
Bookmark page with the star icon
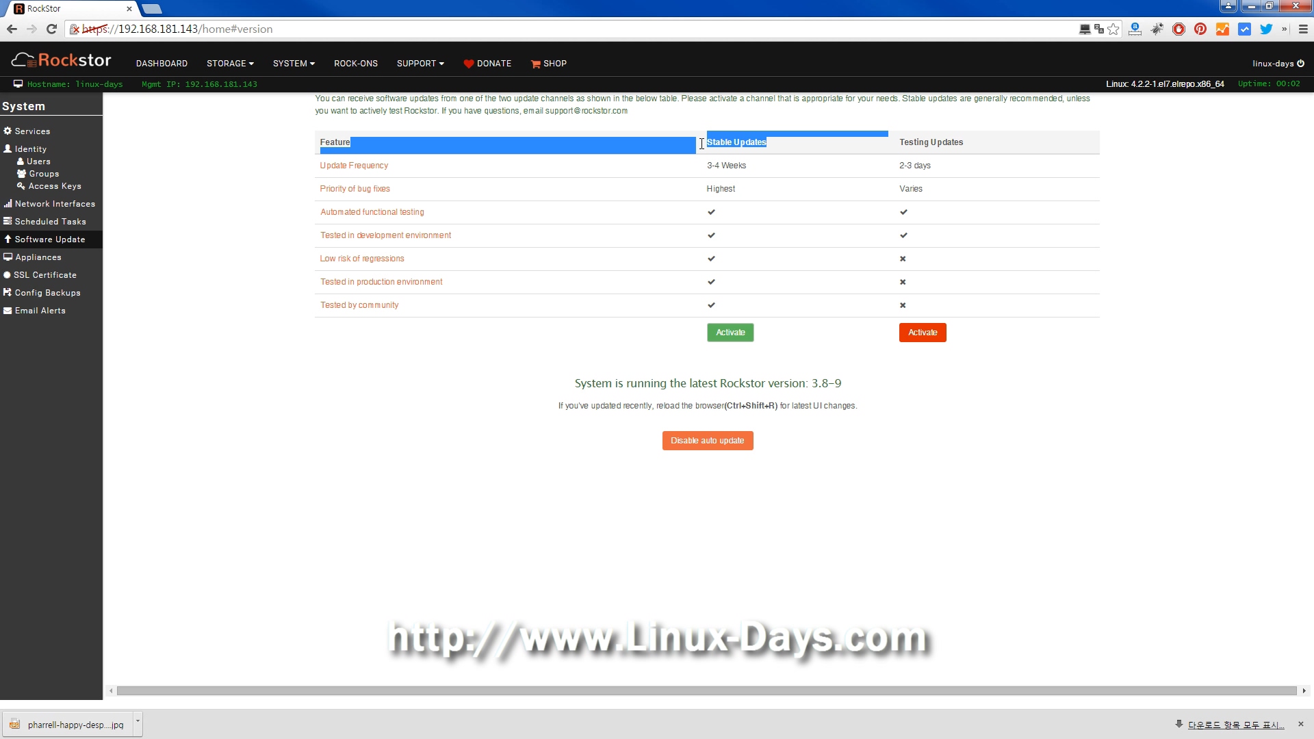[x=1113, y=29]
